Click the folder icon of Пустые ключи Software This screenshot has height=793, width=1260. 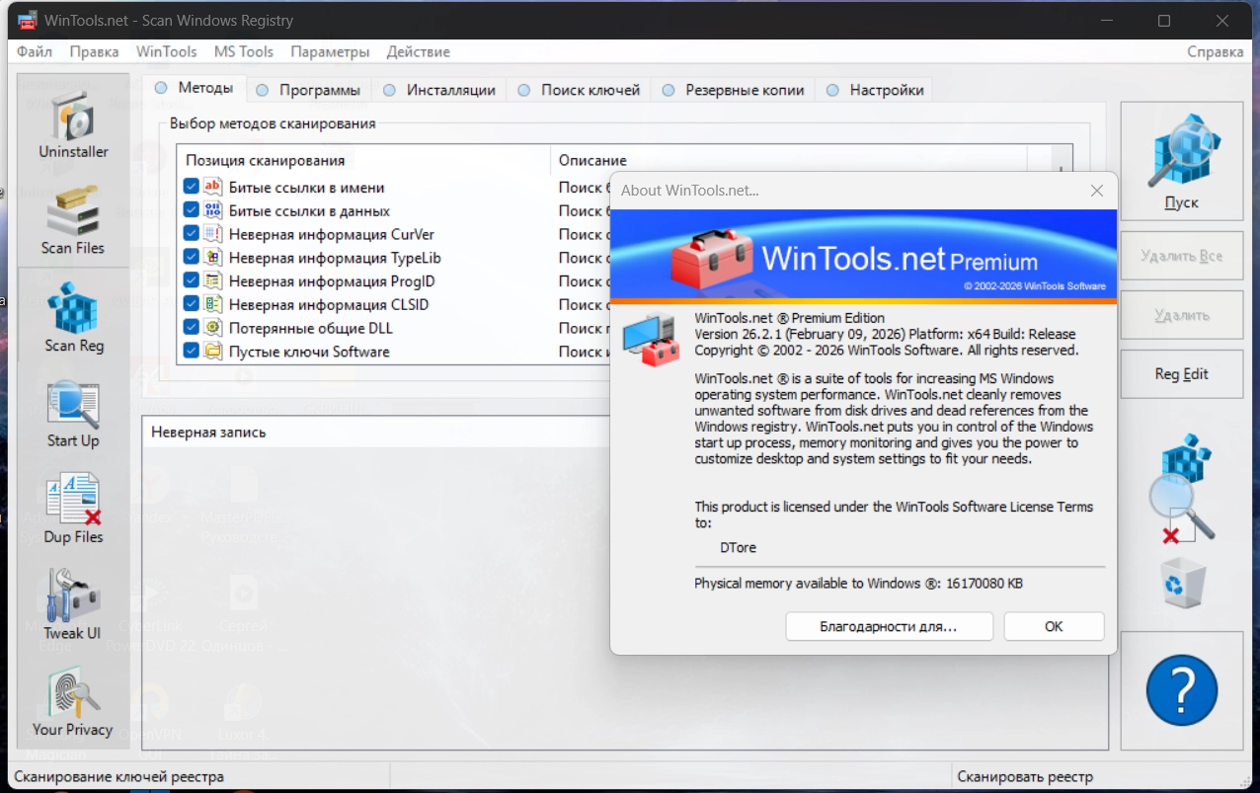tap(213, 352)
